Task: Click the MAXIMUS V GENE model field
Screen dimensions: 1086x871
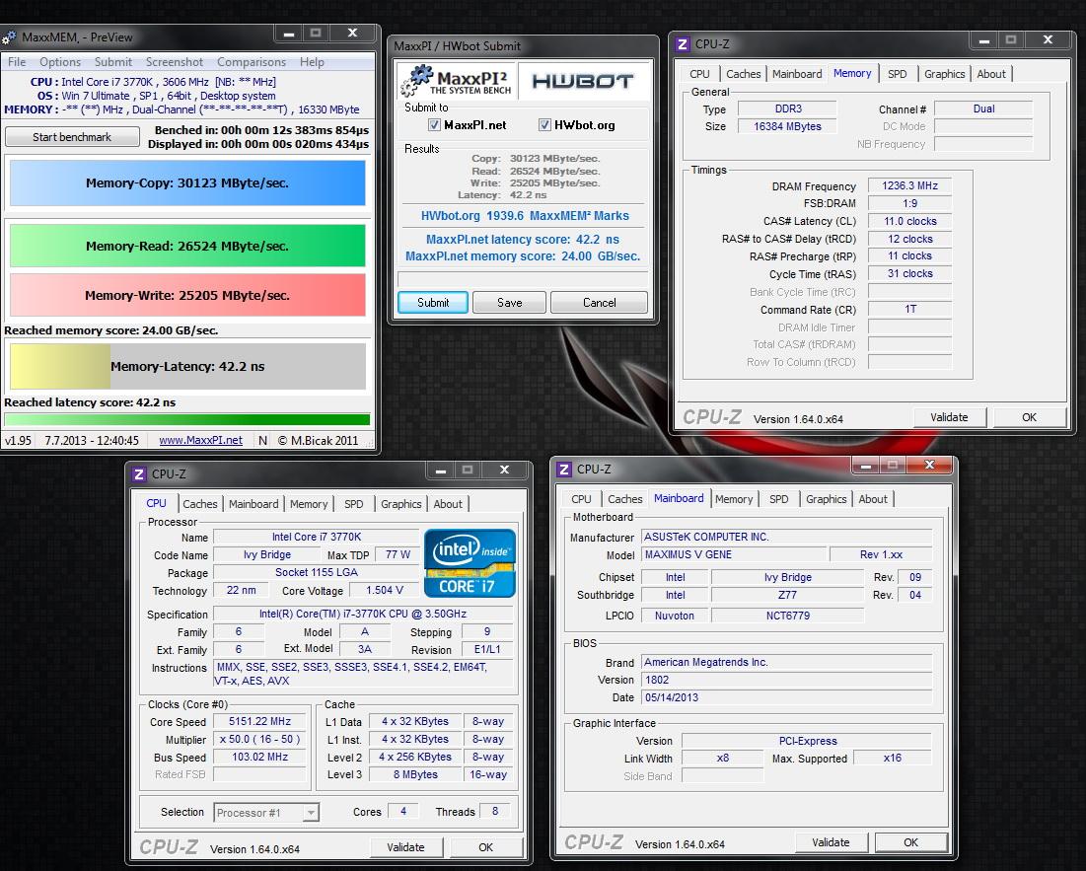Action: pyautogui.click(x=735, y=554)
